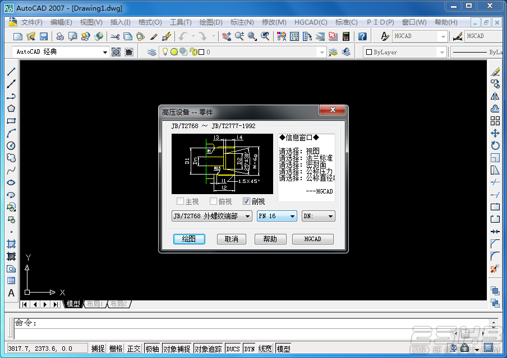
Task: Click the Erase modify tool
Action: pos(495,72)
